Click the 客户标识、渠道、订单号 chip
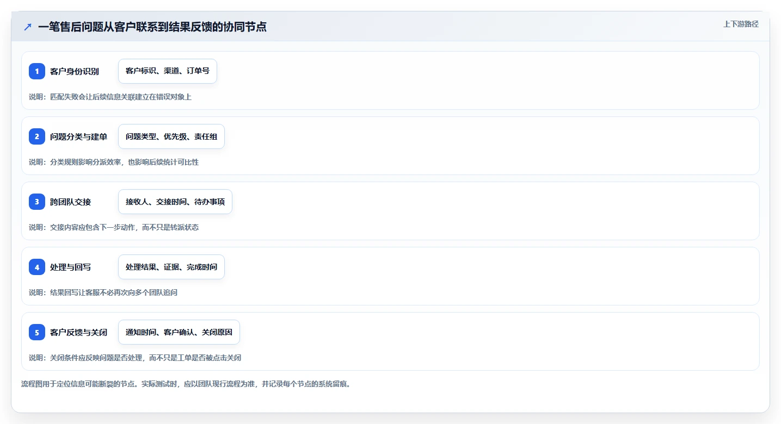Screen dimensions: 781x424 (x=168, y=71)
